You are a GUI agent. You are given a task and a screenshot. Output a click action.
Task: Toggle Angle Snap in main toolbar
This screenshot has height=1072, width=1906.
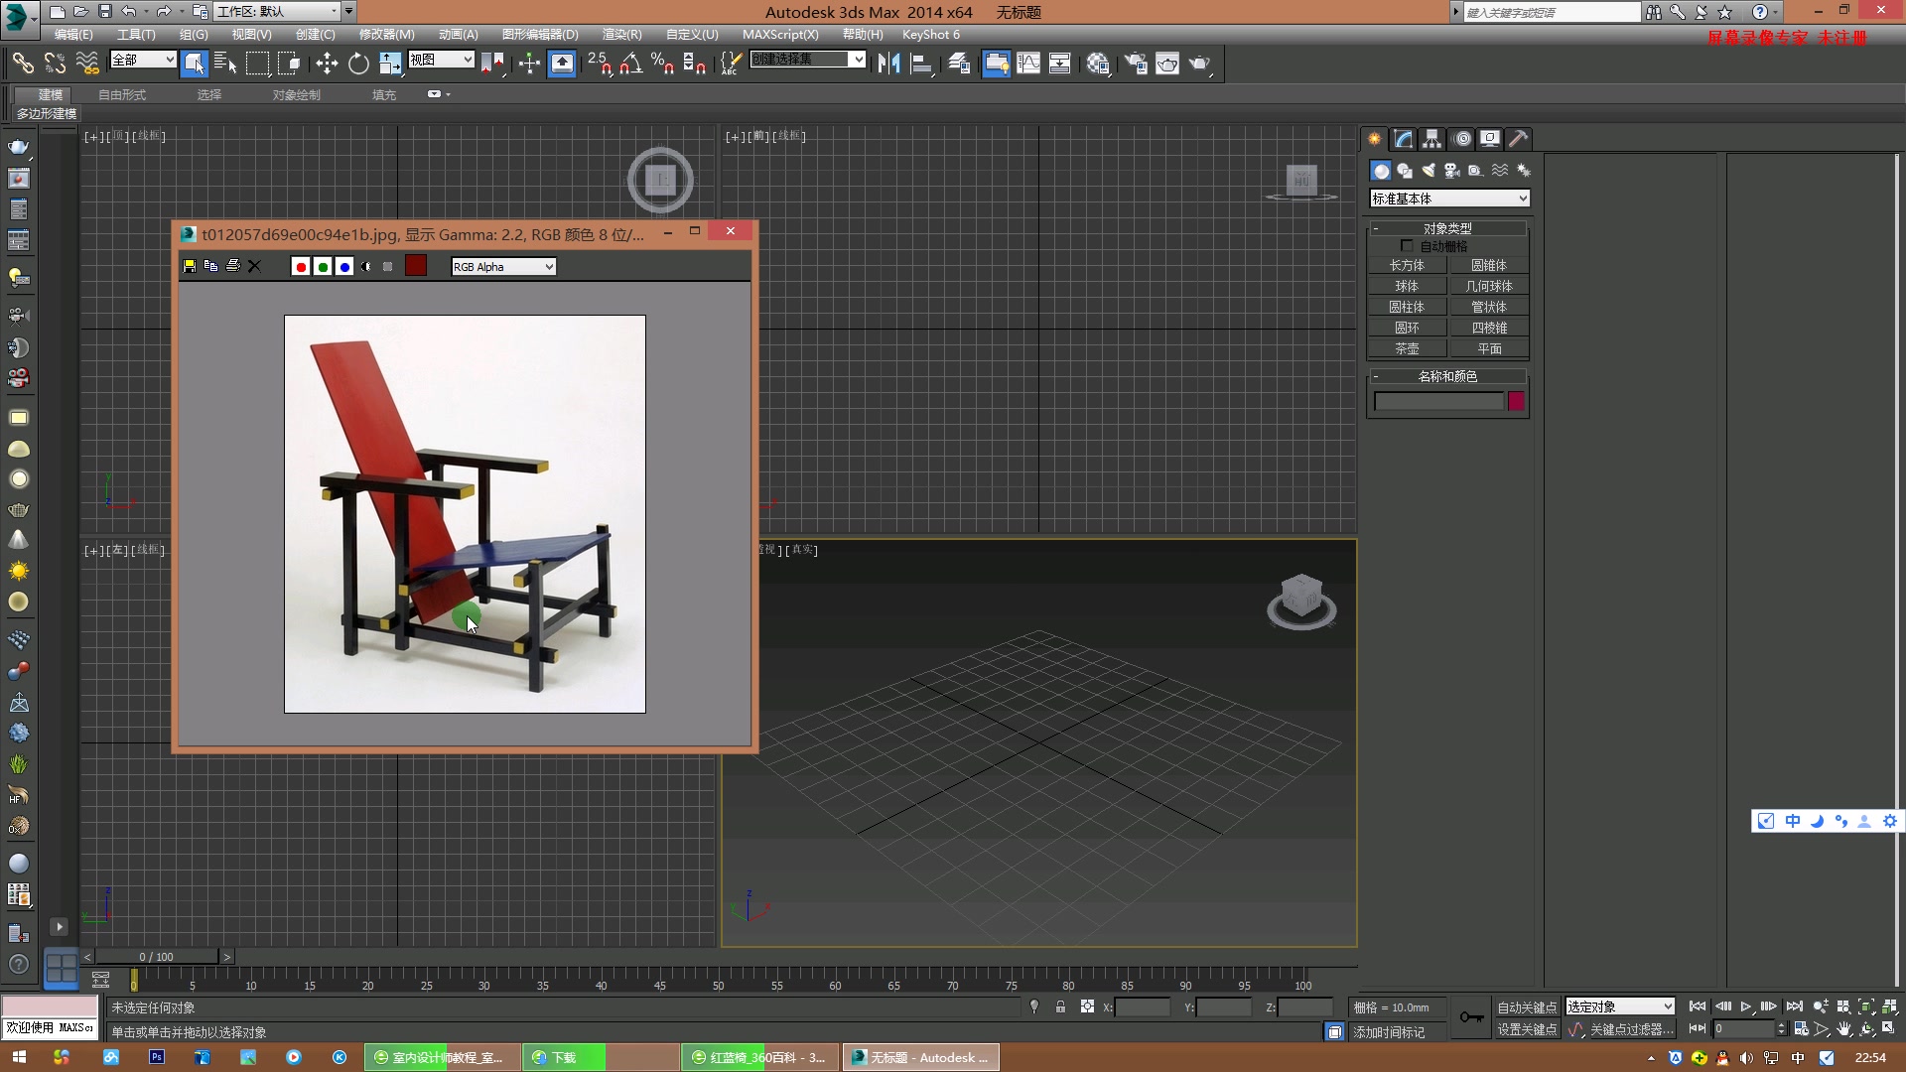(631, 64)
